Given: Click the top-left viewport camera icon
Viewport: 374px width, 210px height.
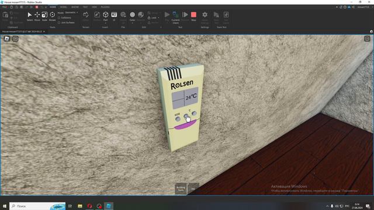Looking at the screenshot, I should (x=6, y=38).
